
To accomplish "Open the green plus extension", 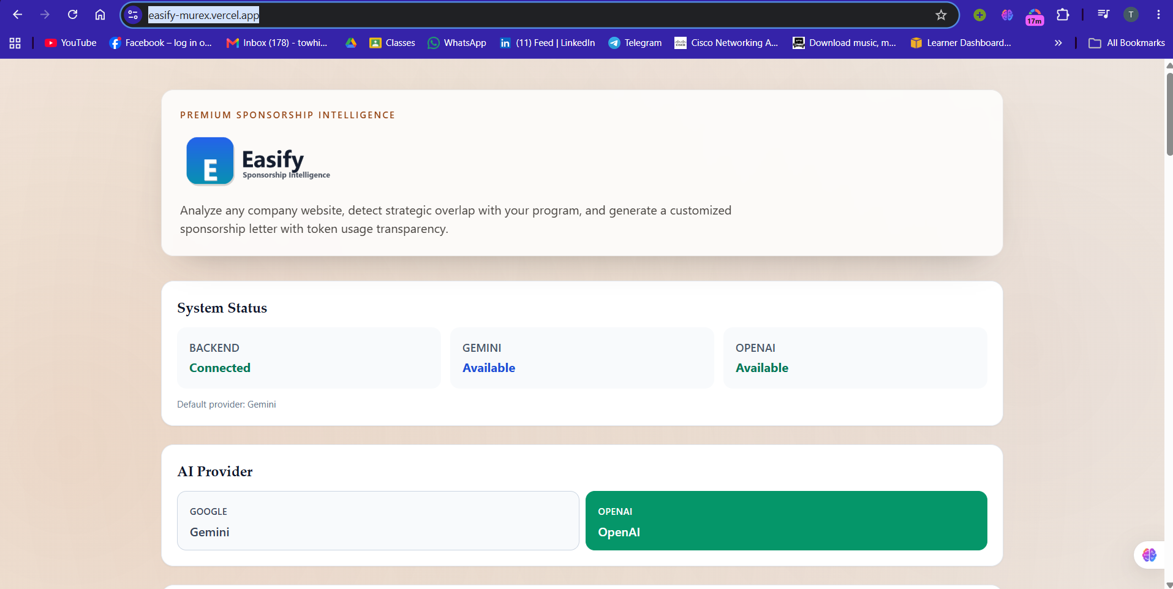I will click(x=979, y=15).
